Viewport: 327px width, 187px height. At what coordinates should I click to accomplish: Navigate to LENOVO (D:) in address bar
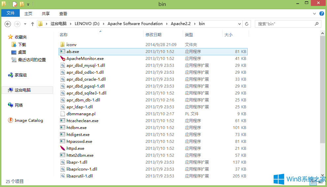87,24
